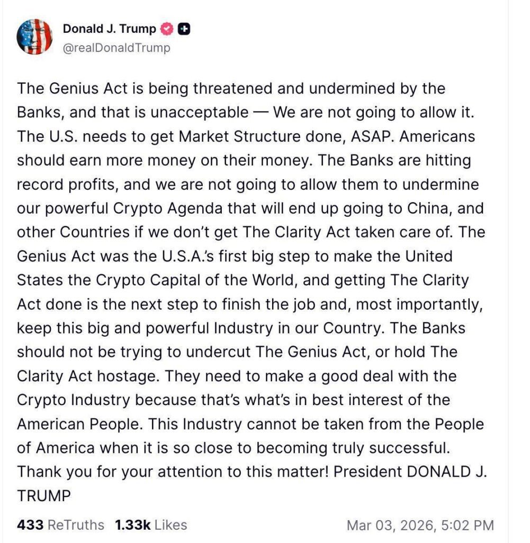View the 1.33k Likes list
530x543 pixels.
click(151, 525)
